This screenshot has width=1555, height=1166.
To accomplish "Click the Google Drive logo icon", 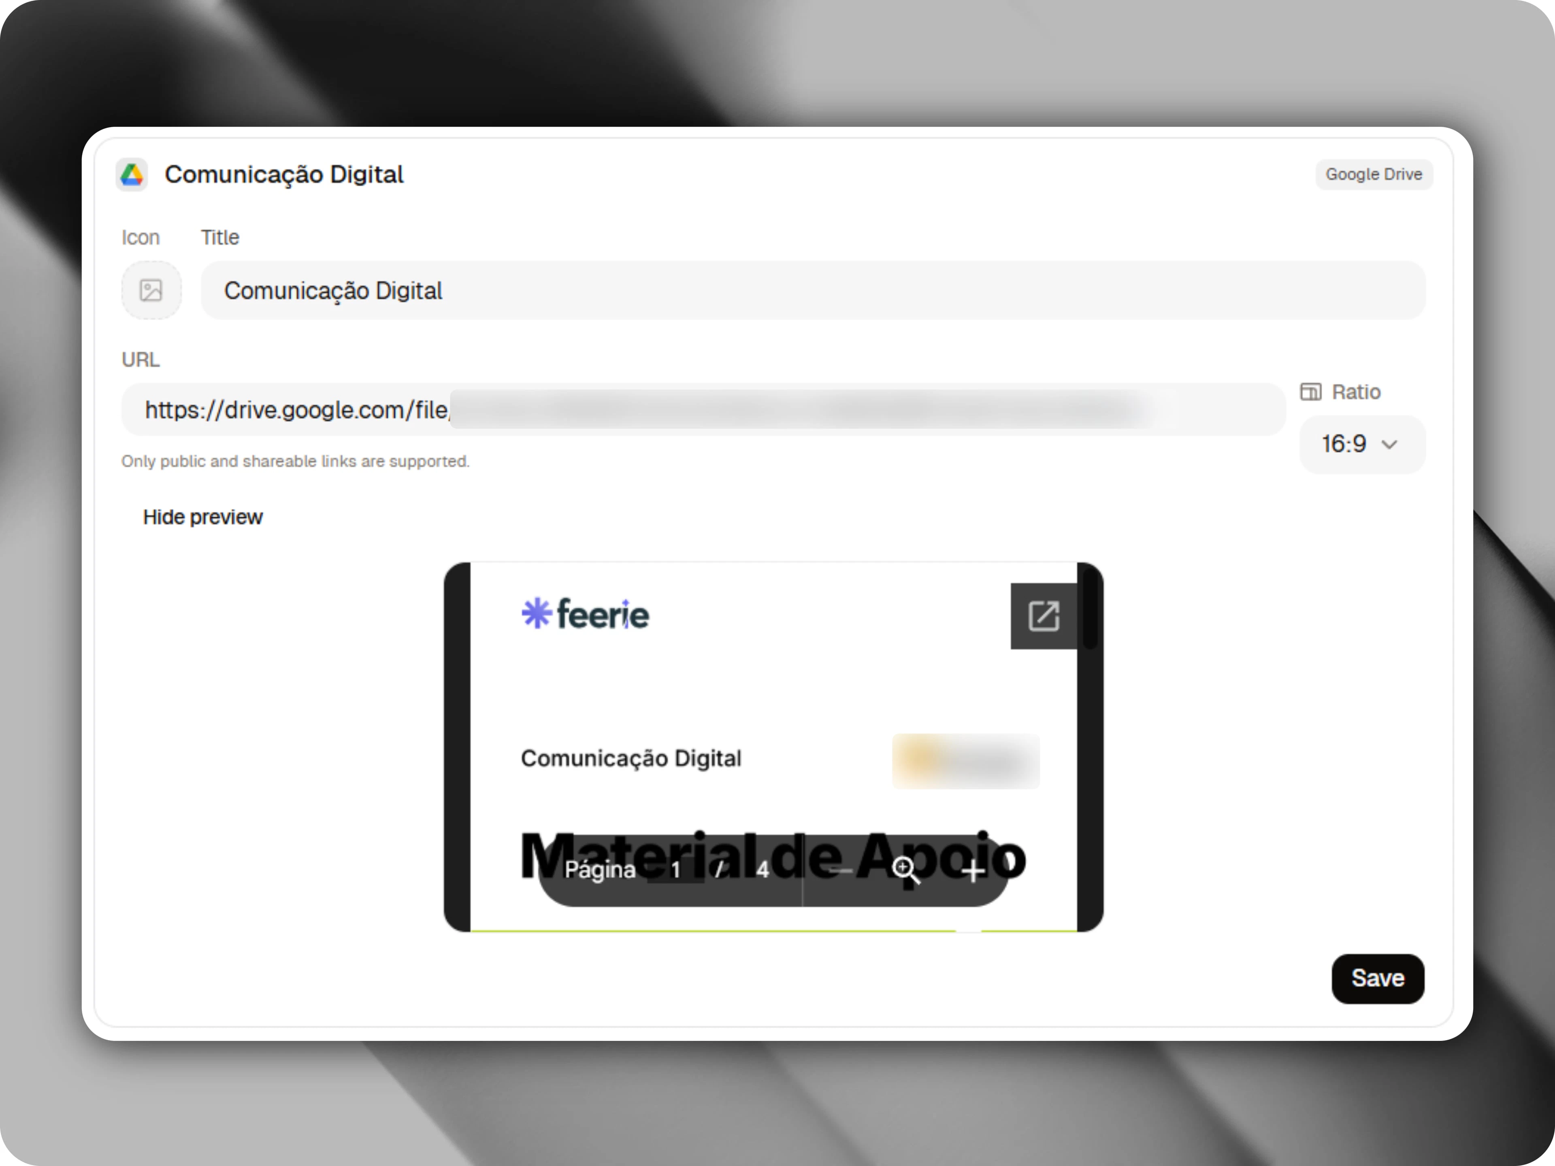I will pyautogui.click(x=132, y=174).
